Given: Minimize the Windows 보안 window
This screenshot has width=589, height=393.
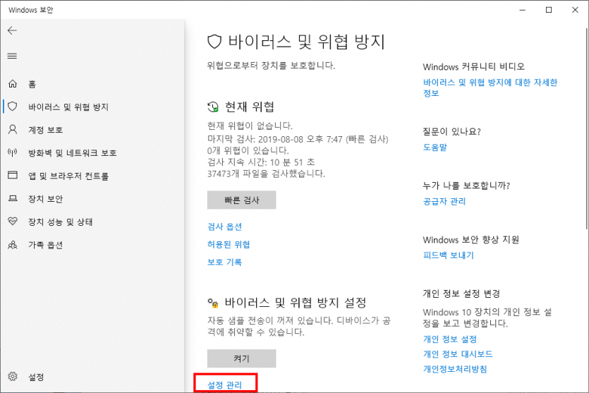Looking at the screenshot, I should 522,10.
